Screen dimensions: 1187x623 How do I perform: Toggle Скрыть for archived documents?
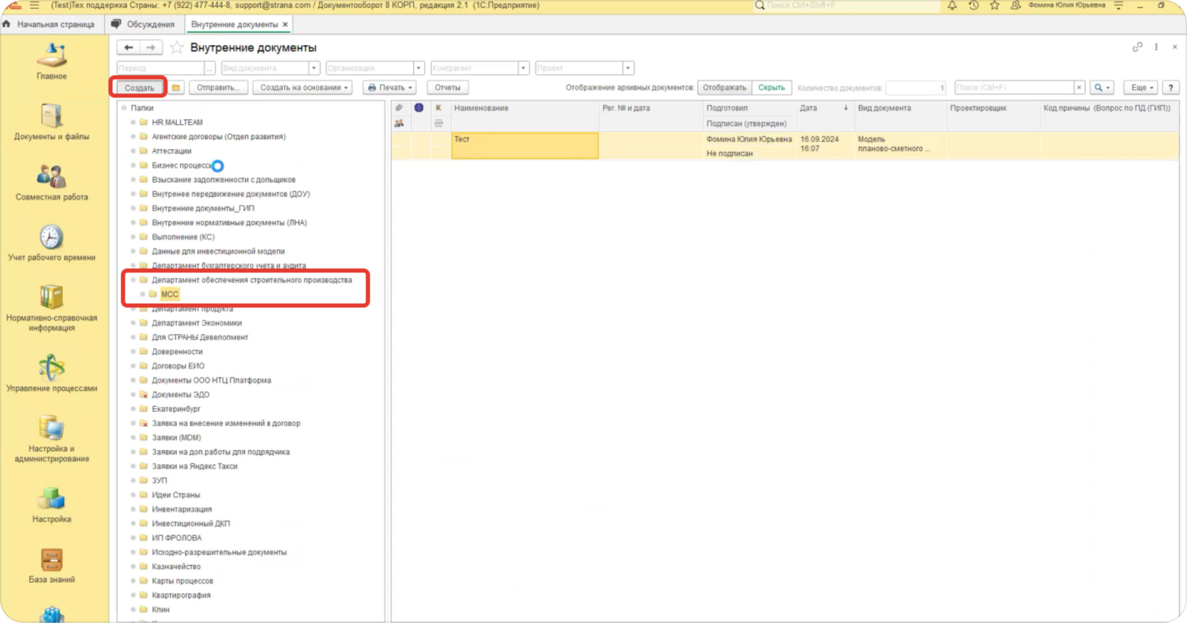[x=772, y=88]
